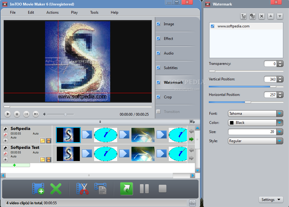
Task: Click first transition arrow in Softpedia row
Action: click(x=87, y=135)
